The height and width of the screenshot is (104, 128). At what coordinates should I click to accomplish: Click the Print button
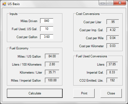tap(84, 93)
